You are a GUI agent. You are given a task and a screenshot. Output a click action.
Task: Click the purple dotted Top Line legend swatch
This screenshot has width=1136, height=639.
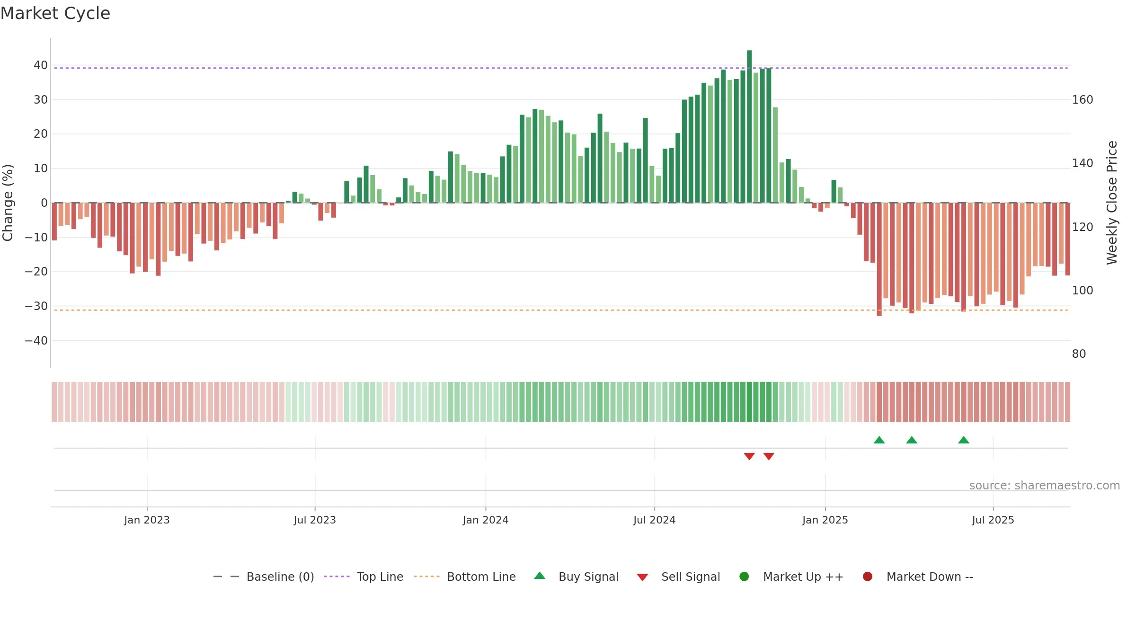337,577
